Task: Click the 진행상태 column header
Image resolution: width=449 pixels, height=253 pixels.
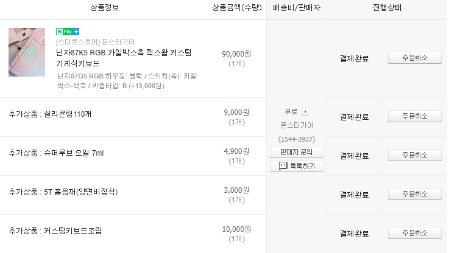Action: point(387,7)
